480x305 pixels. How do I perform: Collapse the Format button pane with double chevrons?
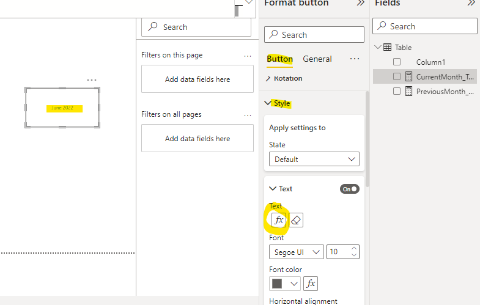361,3
